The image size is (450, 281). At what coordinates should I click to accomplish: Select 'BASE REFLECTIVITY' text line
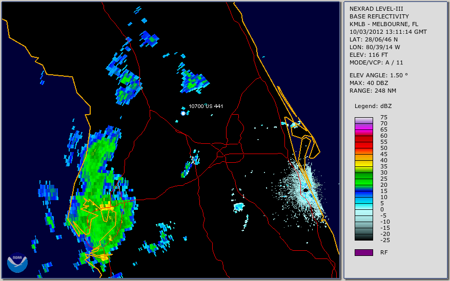(379, 16)
